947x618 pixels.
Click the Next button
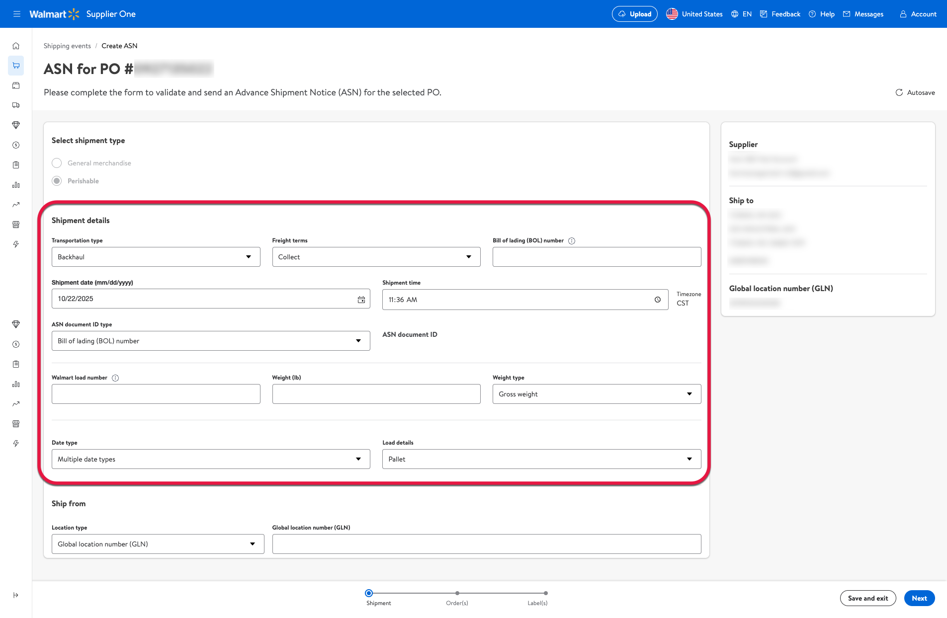[x=919, y=598]
